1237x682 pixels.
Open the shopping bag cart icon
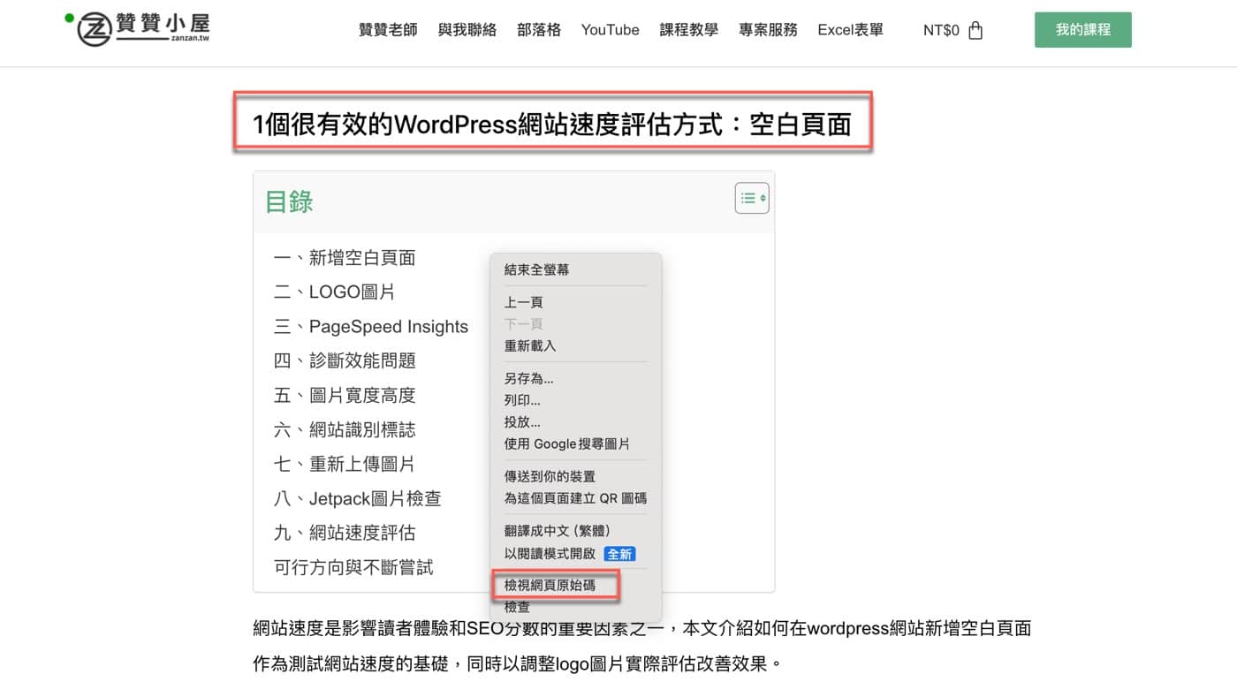point(975,30)
